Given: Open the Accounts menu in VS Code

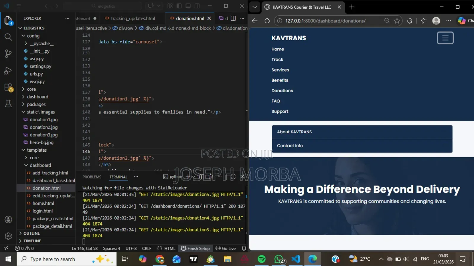Looking at the screenshot, I should pos(8,220).
